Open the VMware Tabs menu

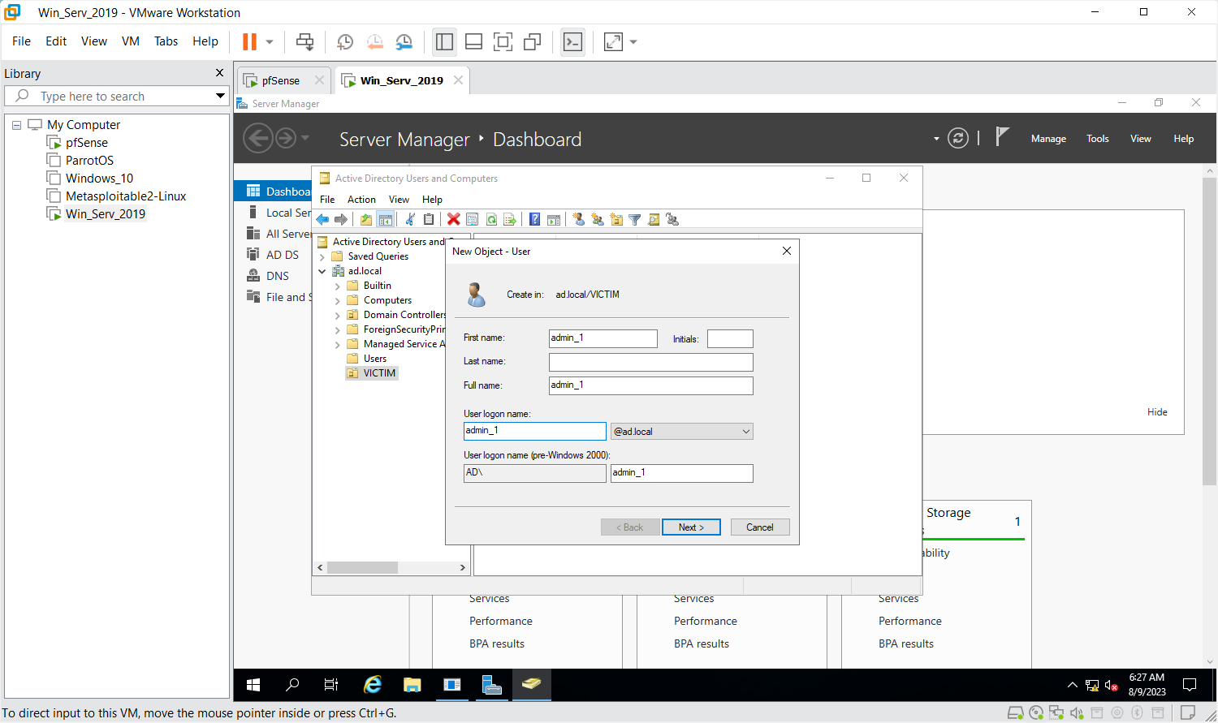[x=166, y=41]
